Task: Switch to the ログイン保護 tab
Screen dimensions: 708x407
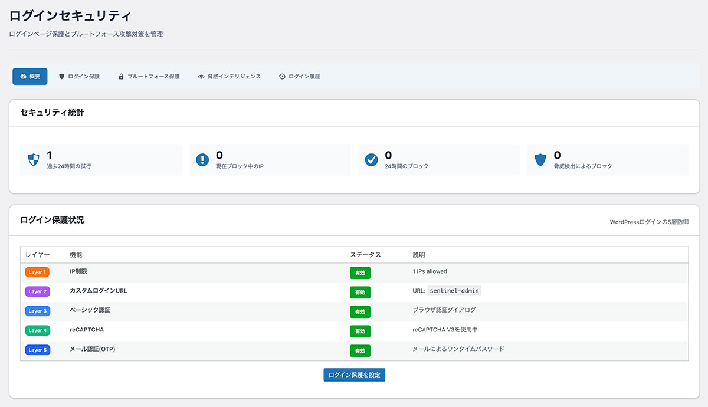Action: (79, 77)
